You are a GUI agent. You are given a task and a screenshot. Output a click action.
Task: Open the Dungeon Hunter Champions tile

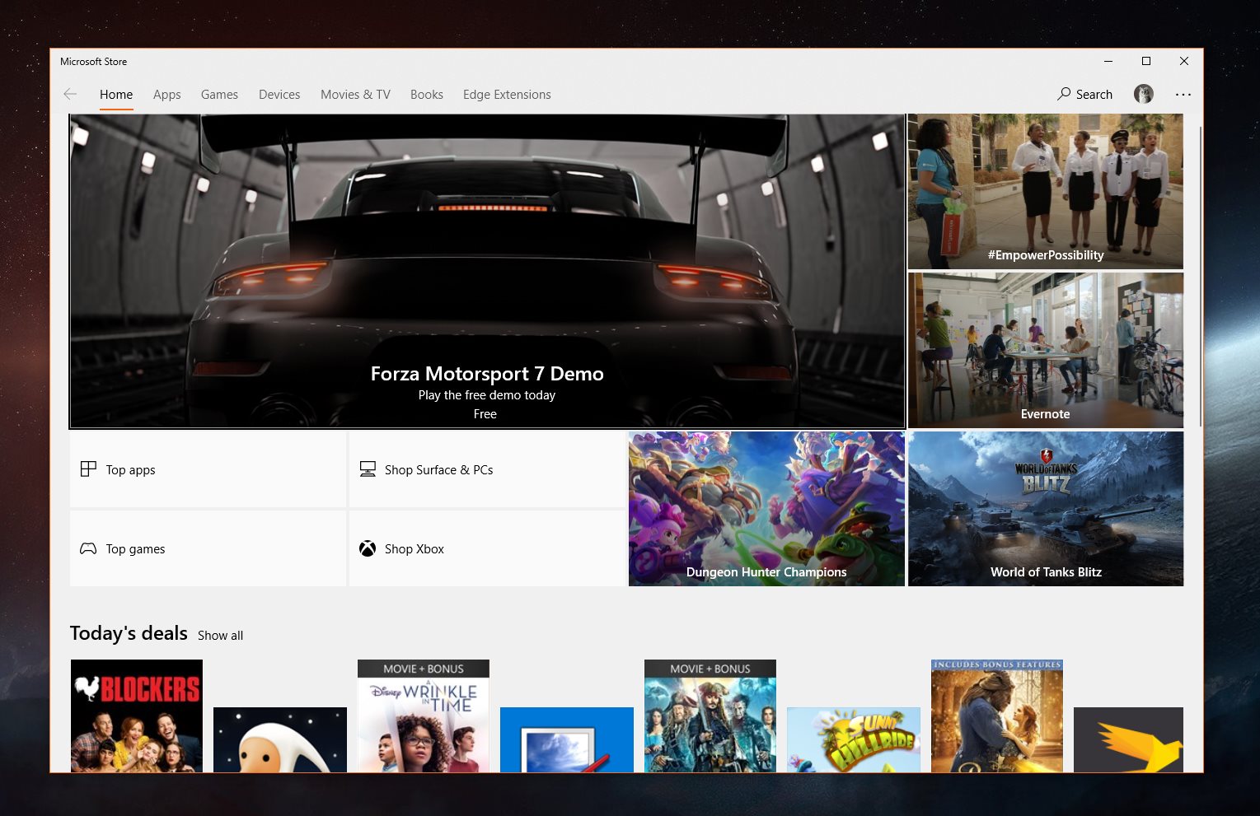(x=766, y=509)
